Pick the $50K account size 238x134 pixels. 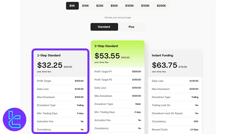pyautogui.click(x=114, y=6)
